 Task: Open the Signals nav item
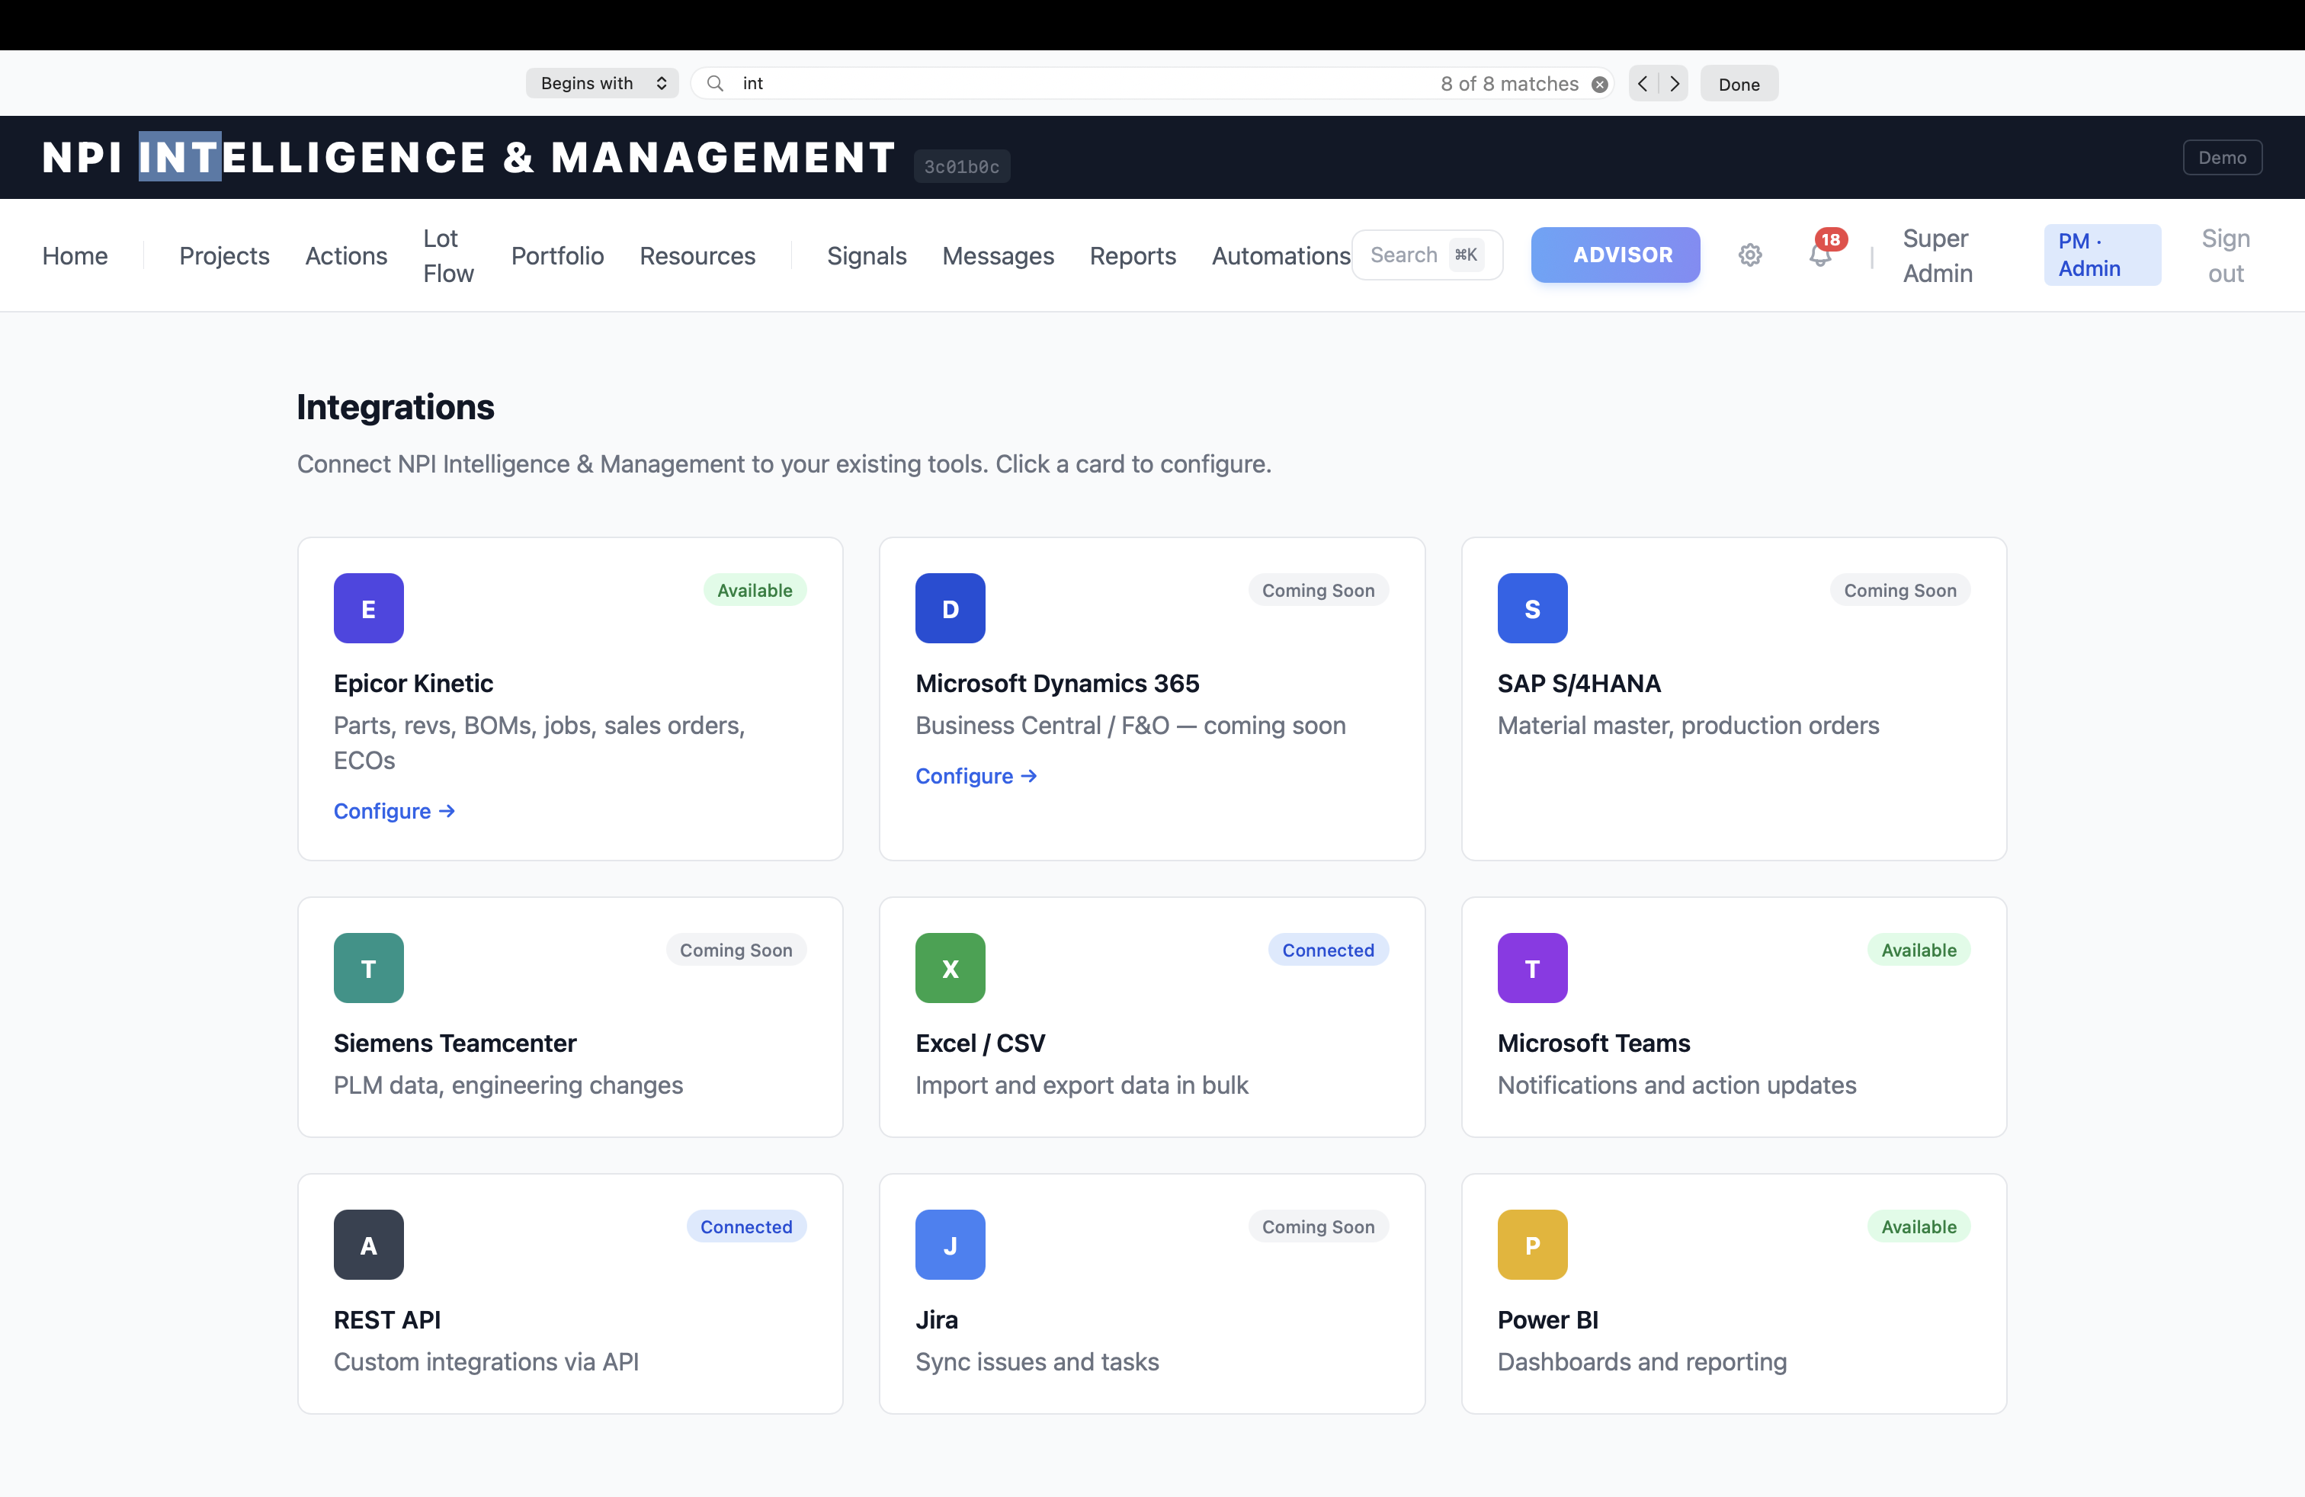tap(867, 255)
